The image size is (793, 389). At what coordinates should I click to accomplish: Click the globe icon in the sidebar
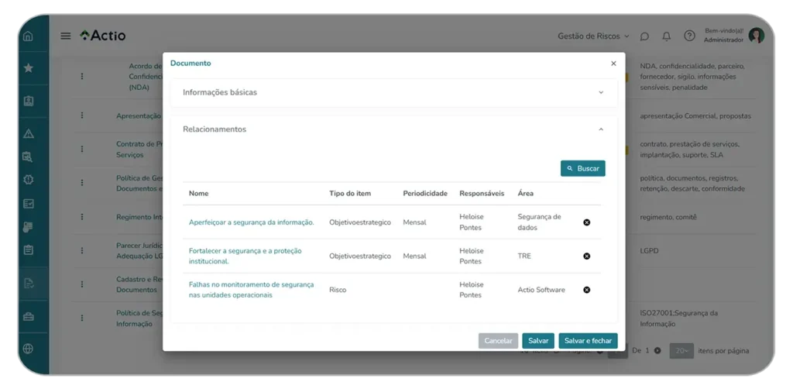29,349
